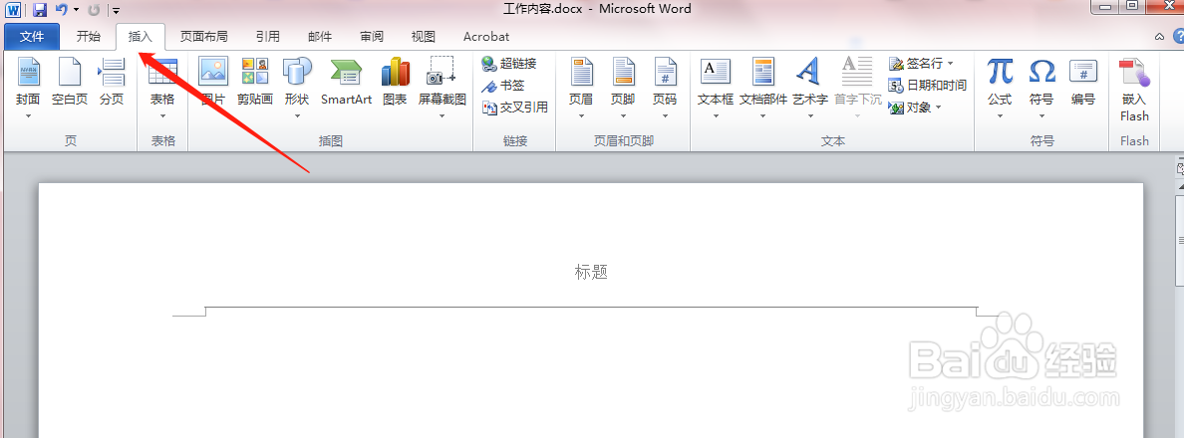The height and width of the screenshot is (438, 1184).
Task: Open the Word application icon menu
Action: pos(13,10)
